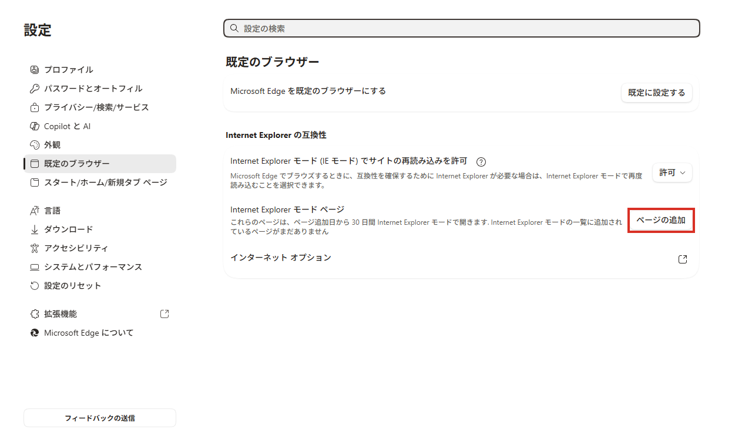Click the magnifier icon in search box
The image size is (752, 446).
point(234,28)
